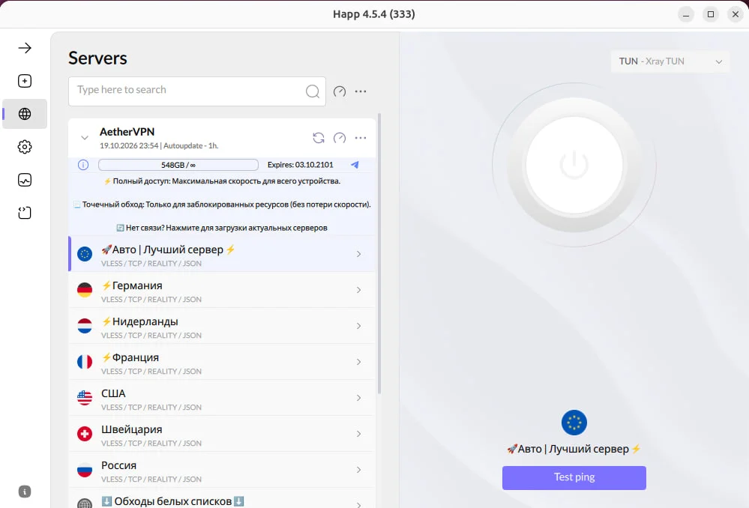Select the США server
Image resolution: width=749 pixels, height=508 pixels.
(x=222, y=398)
